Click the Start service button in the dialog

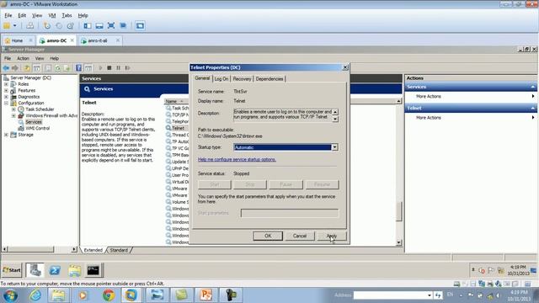pyautogui.click(x=215, y=184)
